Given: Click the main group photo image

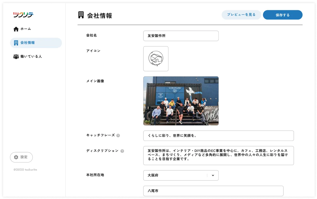Looking at the screenshot, I should click(x=181, y=101).
